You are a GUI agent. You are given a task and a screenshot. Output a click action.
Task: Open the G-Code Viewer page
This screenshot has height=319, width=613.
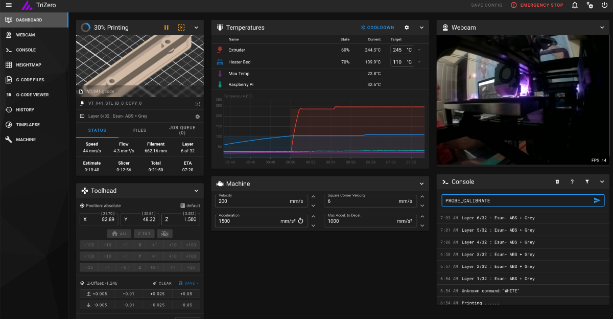(34, 95)
